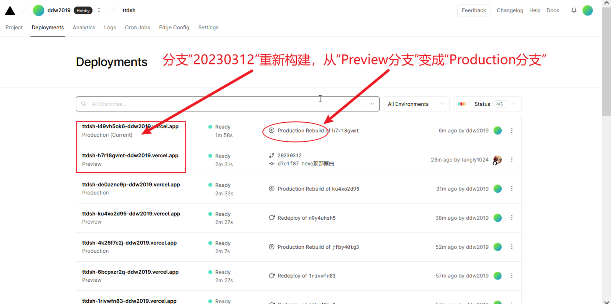The image size is (611, 304).
Task: Click inside the All Branches search field
Action: tap(183, 104)
